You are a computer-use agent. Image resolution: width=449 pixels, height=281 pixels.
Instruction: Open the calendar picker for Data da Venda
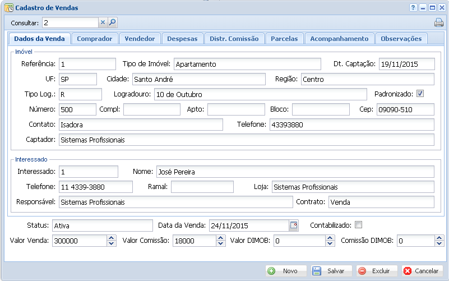pos(294,225)
